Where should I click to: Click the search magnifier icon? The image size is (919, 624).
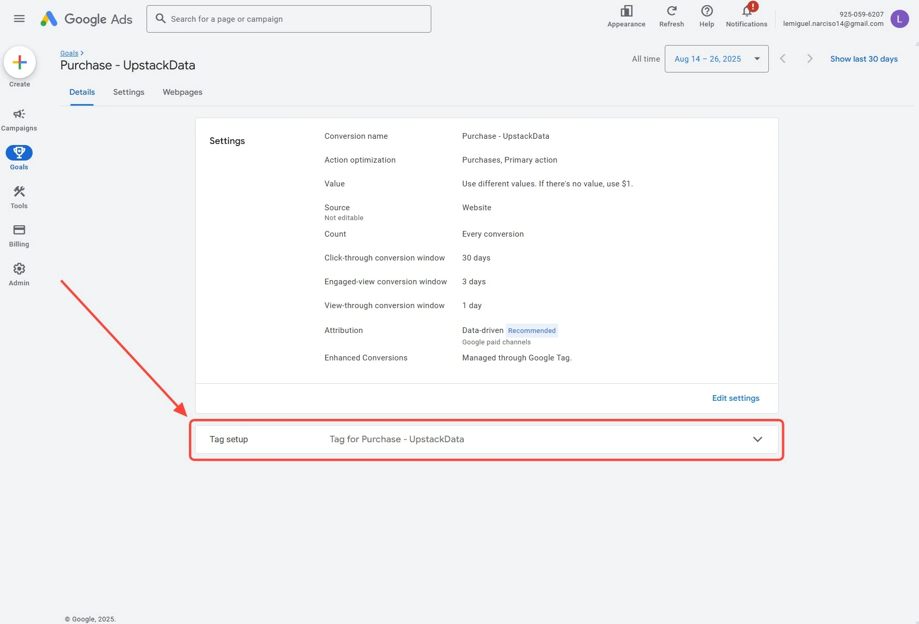click(x=161, y=19)
